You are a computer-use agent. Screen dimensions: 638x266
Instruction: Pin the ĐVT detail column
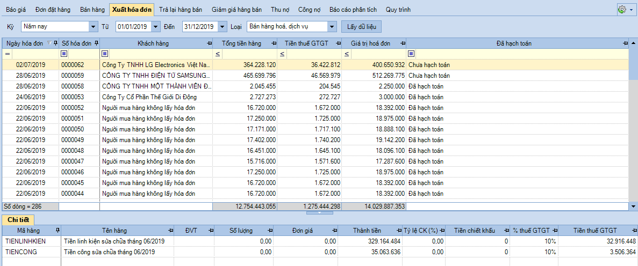coord(211,231)
